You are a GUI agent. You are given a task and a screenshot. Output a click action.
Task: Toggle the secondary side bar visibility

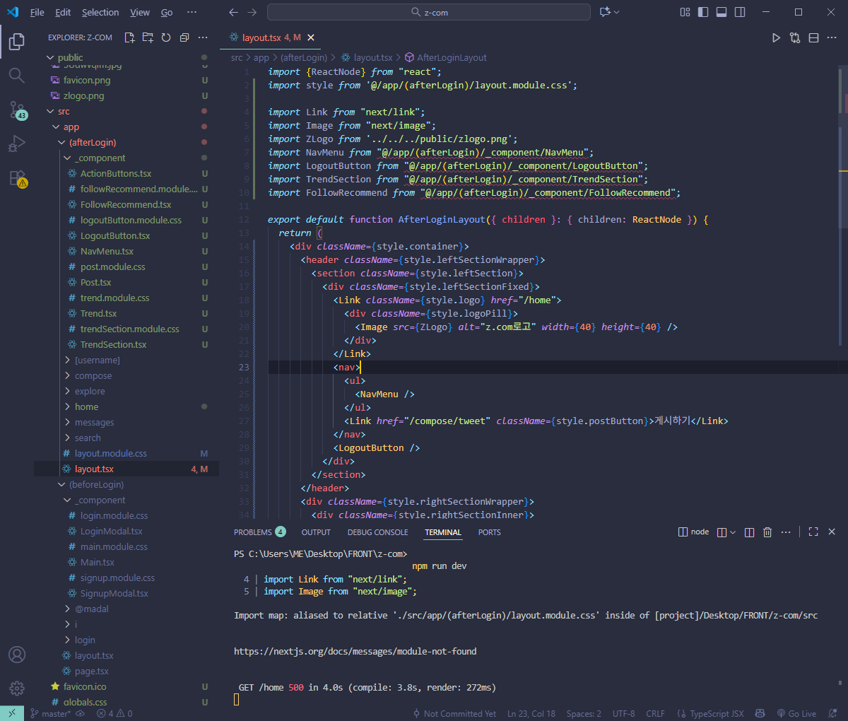click(740, 12)
